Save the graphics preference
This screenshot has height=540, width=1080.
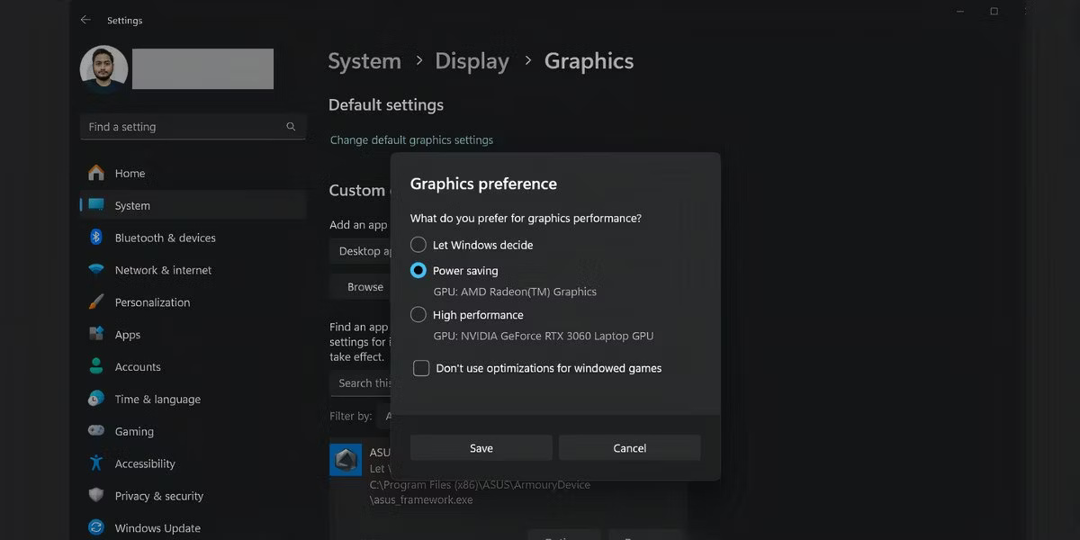pyautogui.click(x=481, y=447)
